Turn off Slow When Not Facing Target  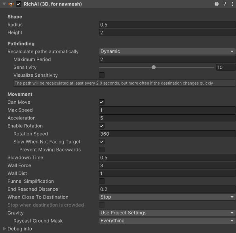(102, 142)
